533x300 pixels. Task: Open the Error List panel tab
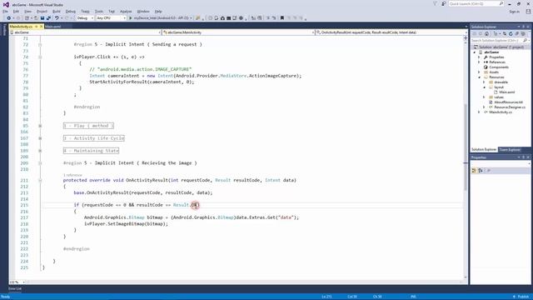click(15, 289)
